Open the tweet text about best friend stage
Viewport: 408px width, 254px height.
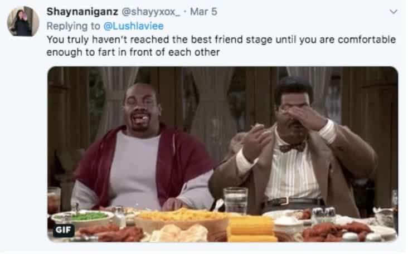pyautogui.click(x=221, y=46)
